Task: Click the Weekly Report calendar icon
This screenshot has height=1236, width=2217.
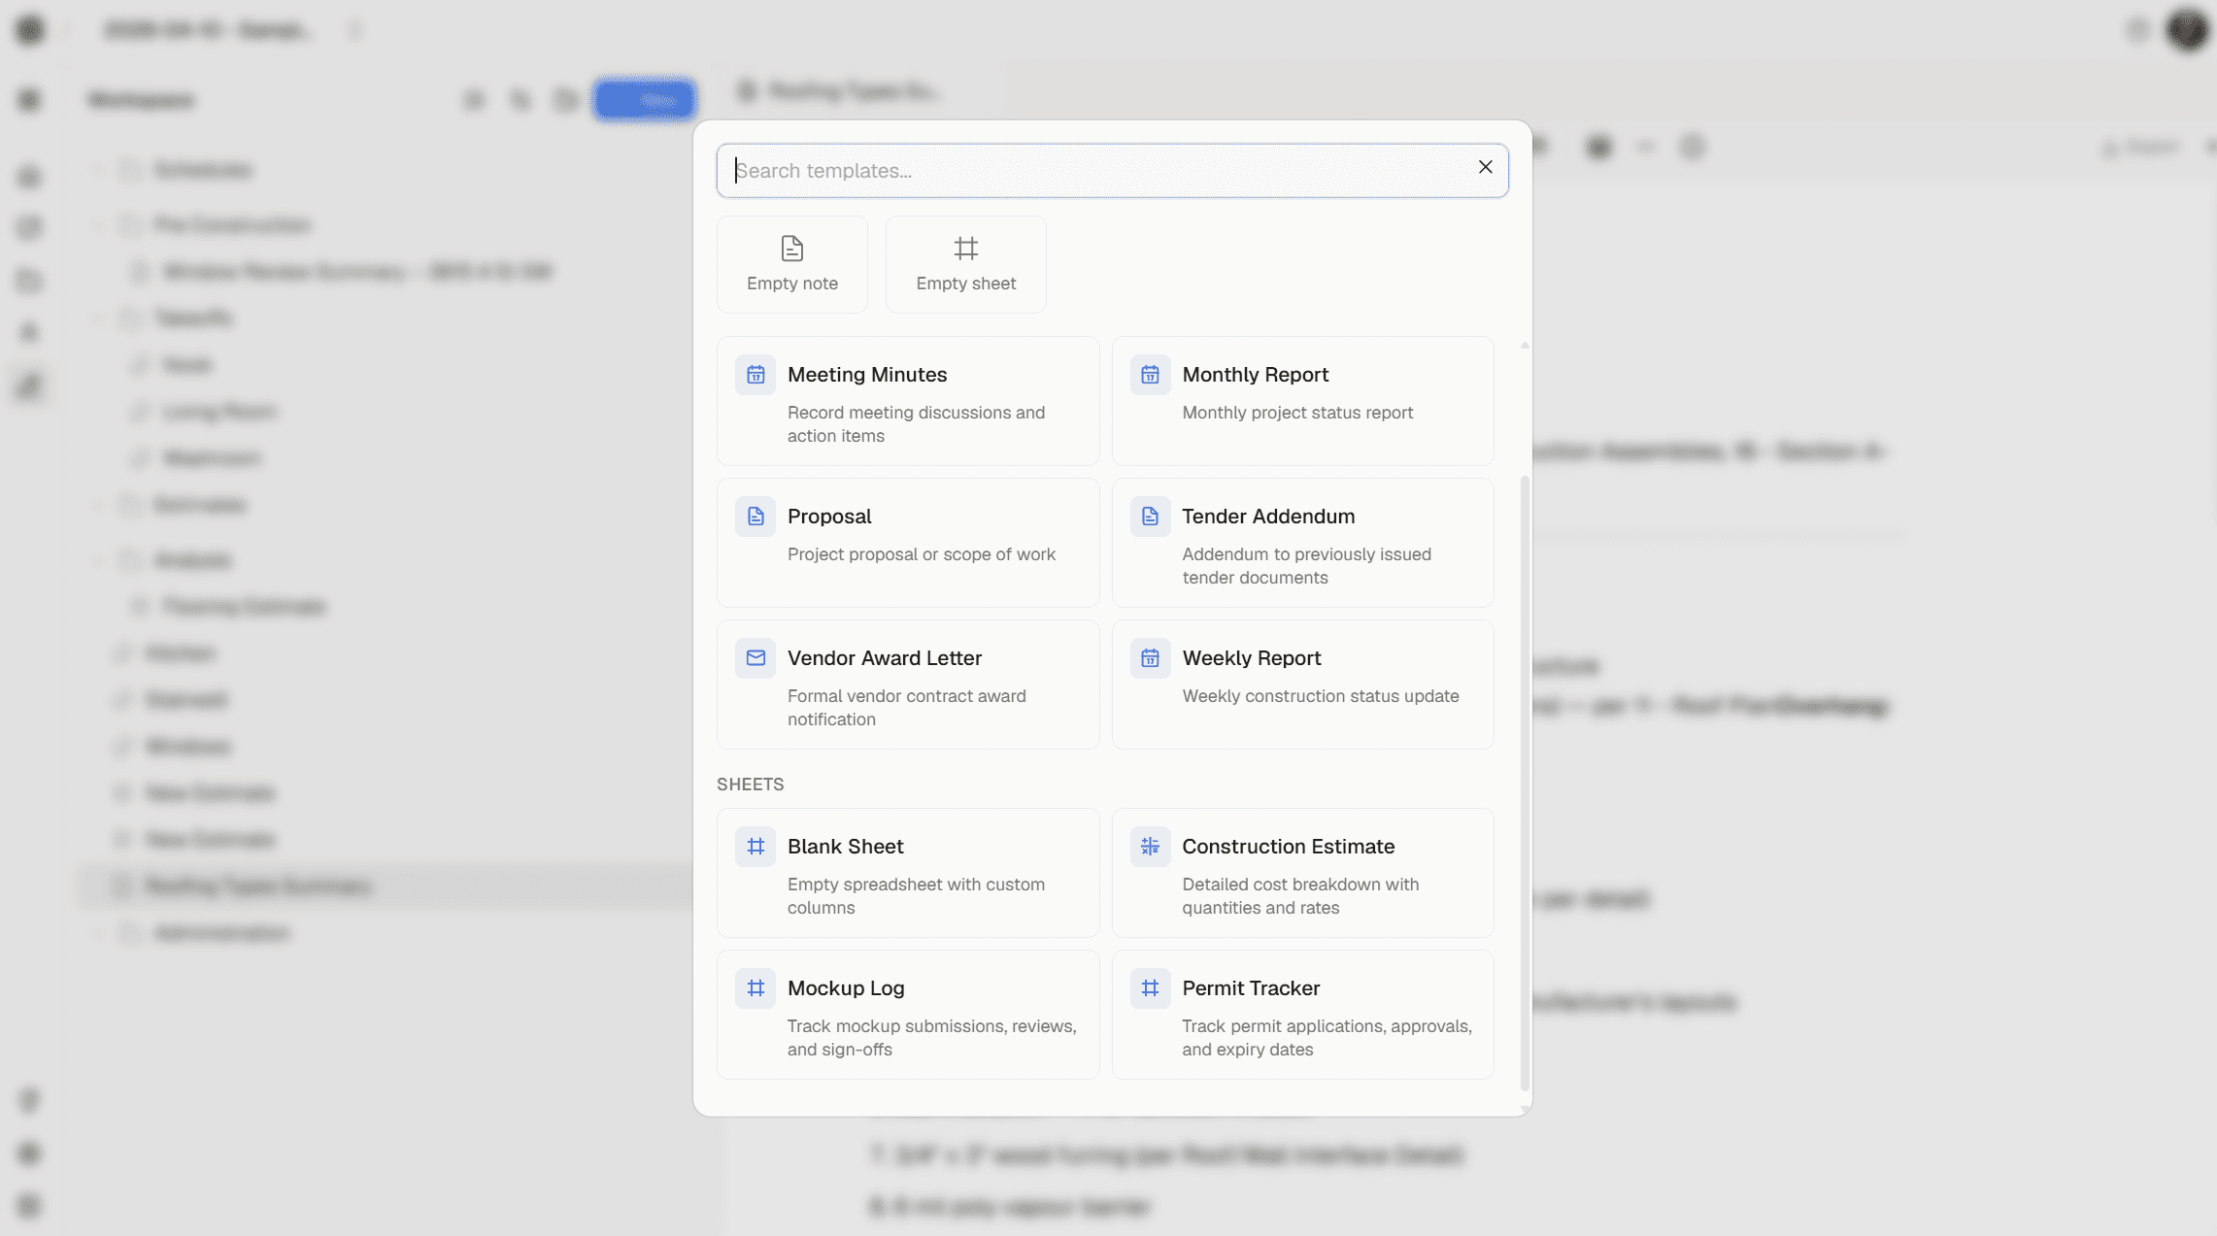Action: click(x=1150, y=658)
